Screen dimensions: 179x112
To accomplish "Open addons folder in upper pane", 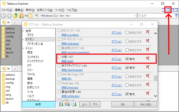I will [x=8, y=28].
